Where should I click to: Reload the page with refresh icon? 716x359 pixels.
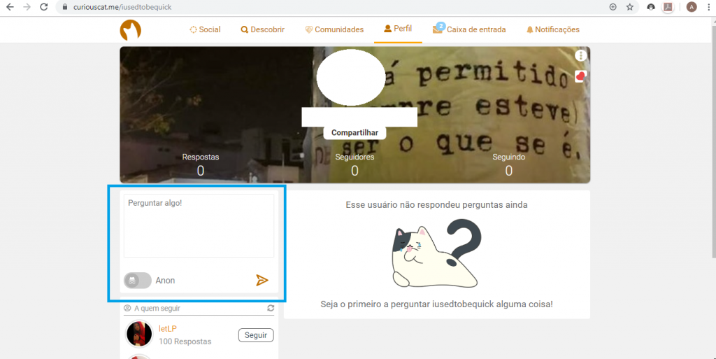click(x=44, y=7)
